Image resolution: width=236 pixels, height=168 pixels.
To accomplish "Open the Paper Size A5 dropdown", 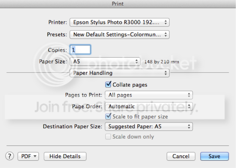I will point(105,62).
